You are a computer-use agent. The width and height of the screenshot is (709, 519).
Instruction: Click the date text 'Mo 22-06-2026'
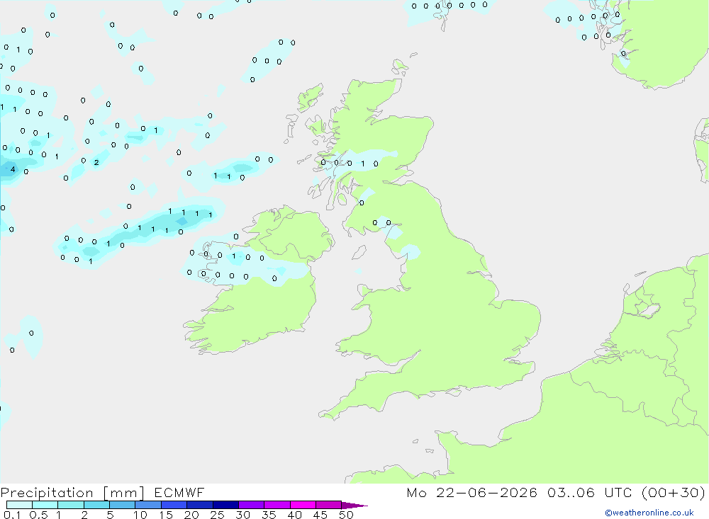471,492
